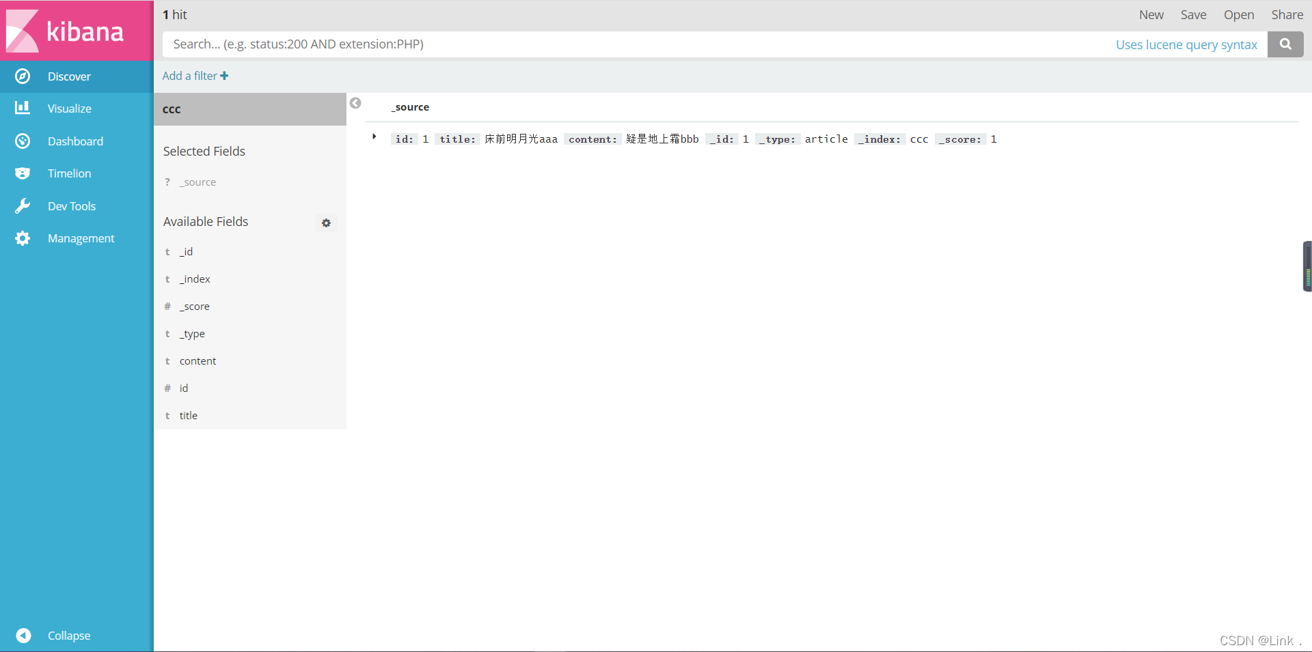Click the Collapse label in sidebar
The height and width of the screenshot is (652, 1312).
click(x=69, y=636)
